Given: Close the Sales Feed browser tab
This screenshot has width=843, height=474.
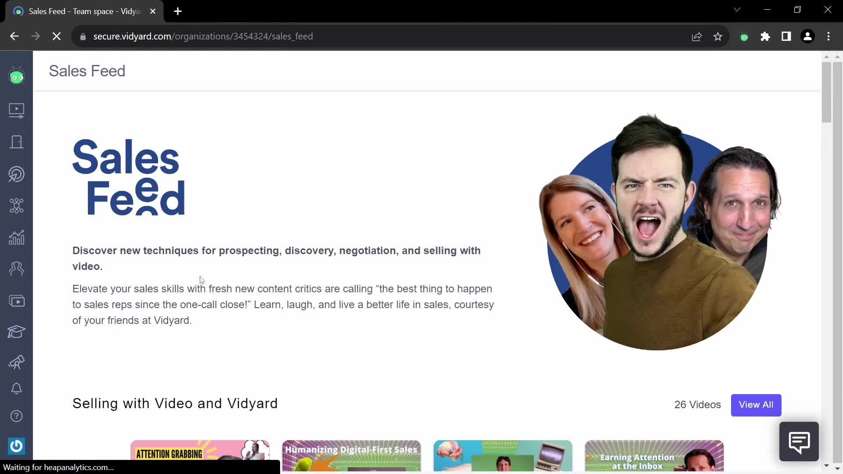Looking at the screenshot, I should pyautogui.click(x=153, y=11).
